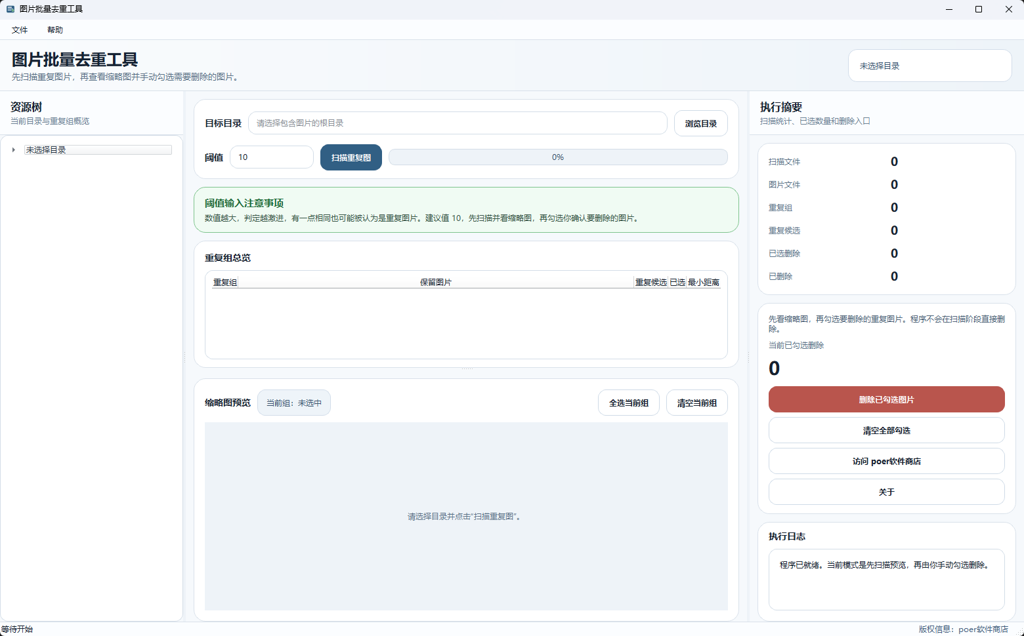Click the 已删除 stat label

[x=780, y=277]
